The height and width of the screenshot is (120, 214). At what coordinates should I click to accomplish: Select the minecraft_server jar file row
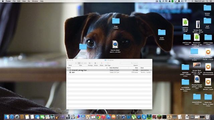pos(109,70)
